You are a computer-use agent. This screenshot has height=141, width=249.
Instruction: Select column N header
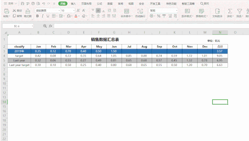pos(220,33)
